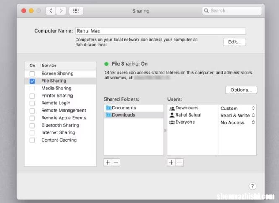This screenshot has width=279, height=203.
Task: Open the Read & Write permission dropdown
Action: click(237, 115)
